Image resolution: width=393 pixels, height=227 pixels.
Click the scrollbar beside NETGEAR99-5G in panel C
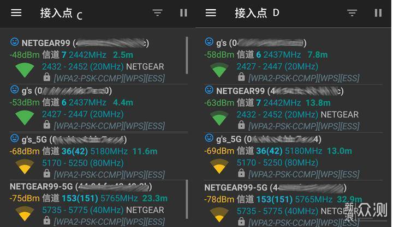187,199
